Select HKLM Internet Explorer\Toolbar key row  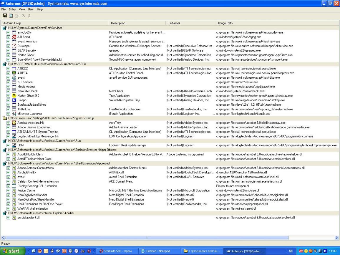click(170, 213)
